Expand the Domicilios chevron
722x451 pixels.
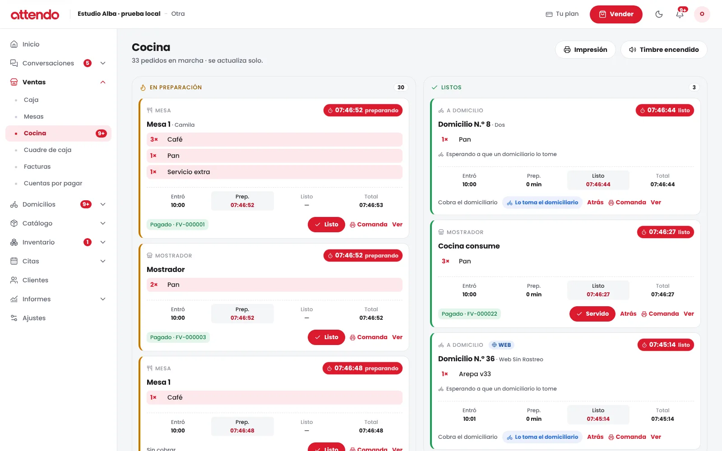pyautogui.click(x=103, y=204)
